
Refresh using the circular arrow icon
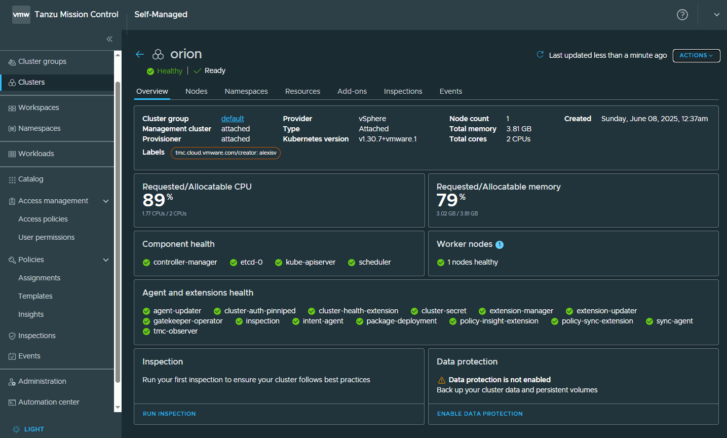click(540, 54)
